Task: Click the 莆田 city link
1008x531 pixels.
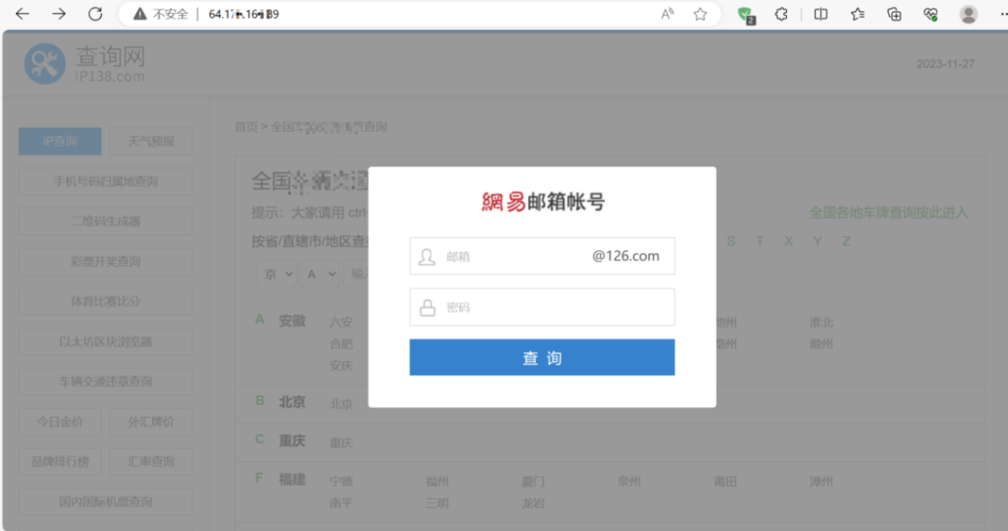Action: 725,482
